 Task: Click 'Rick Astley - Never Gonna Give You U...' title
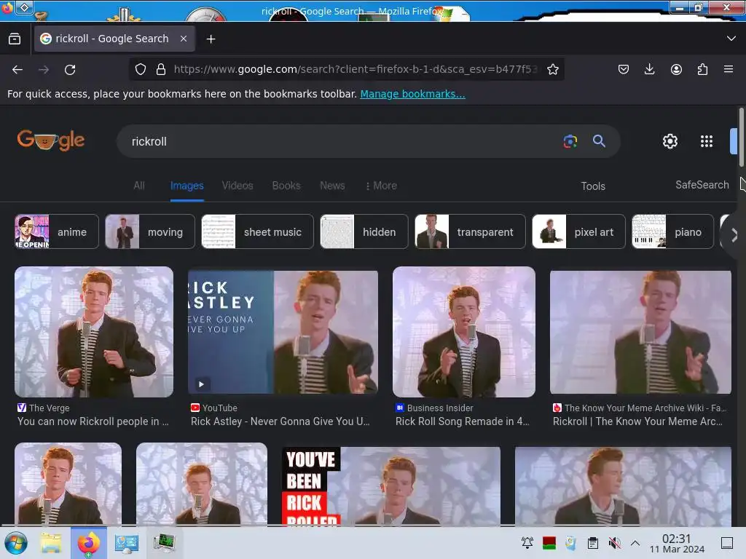pos(280,421)
